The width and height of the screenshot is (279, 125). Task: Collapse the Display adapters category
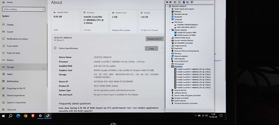pyautogui.click(x=170, y=30)
